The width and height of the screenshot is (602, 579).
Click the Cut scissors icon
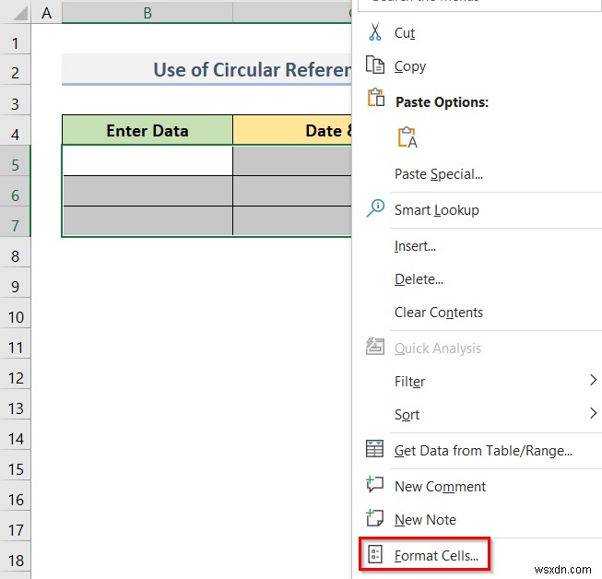pyautogui.click(x=374, y=32)
